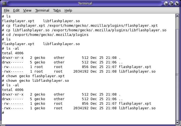Screen dimensions: 181x126
Task: Click the last libflashplayer.so filename
Action: [x=137, y=108]
